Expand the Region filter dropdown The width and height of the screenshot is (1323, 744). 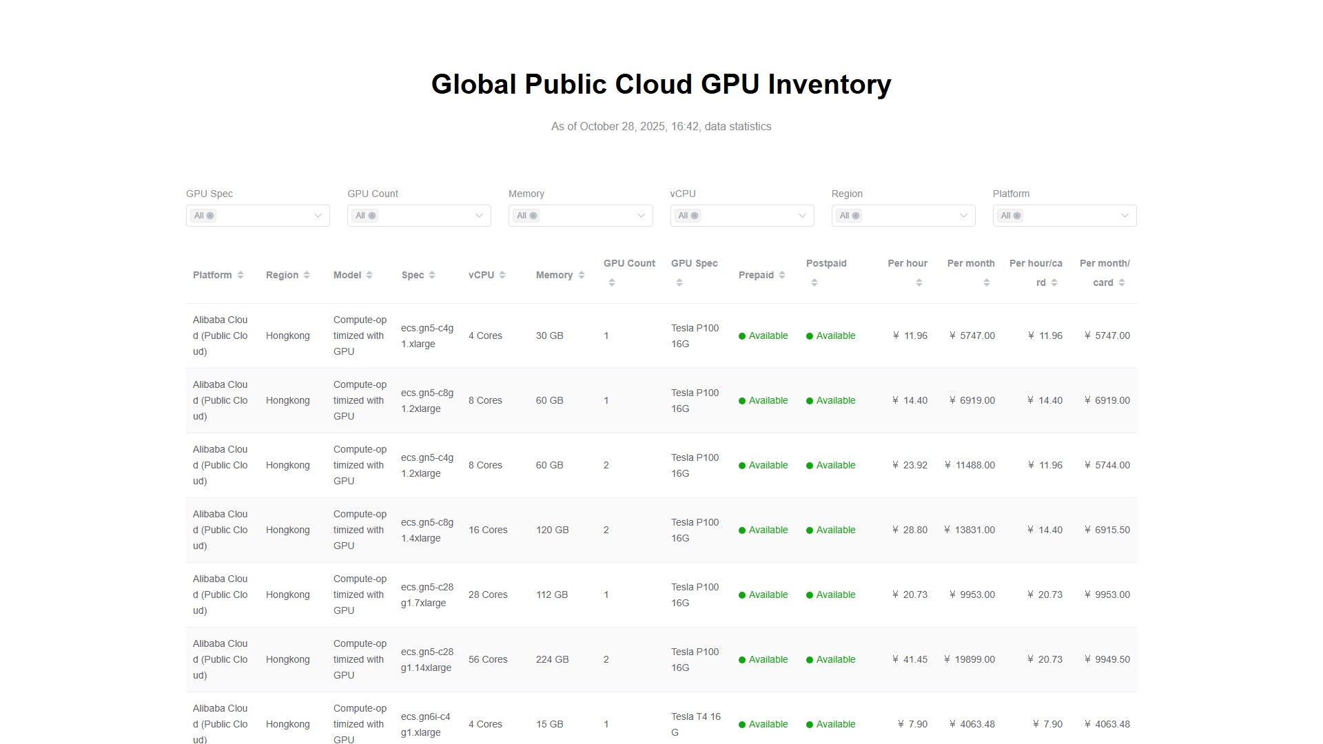point(963,216)
